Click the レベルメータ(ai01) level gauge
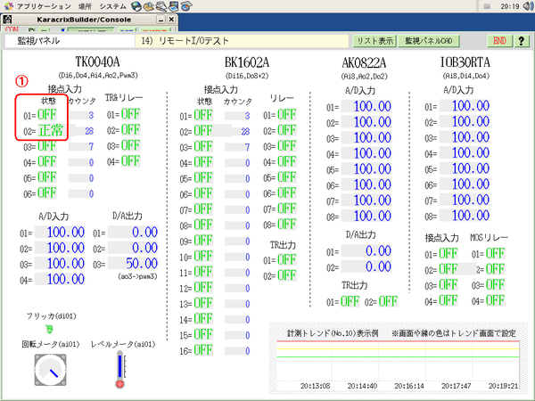The height and width of the screenshot is (401, 535). (x=120, y=370)
